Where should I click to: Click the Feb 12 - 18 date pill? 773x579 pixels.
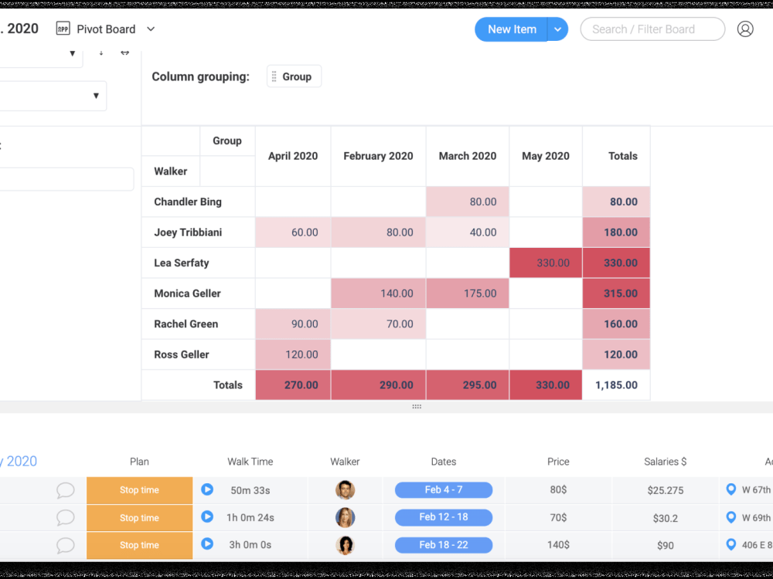[444, 517]
